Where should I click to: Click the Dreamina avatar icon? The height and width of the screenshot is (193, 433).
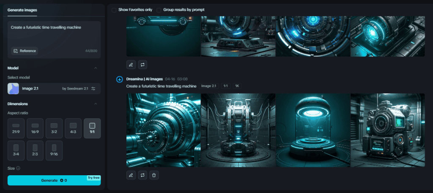[119, 79]
